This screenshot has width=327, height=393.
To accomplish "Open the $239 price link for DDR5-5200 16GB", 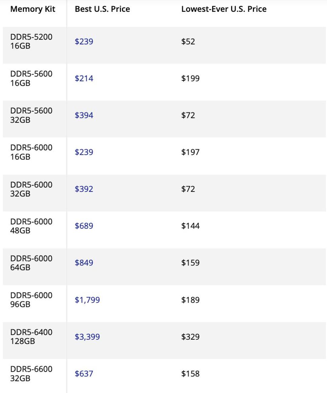I will pyautogui.click(x=84, y=42).
